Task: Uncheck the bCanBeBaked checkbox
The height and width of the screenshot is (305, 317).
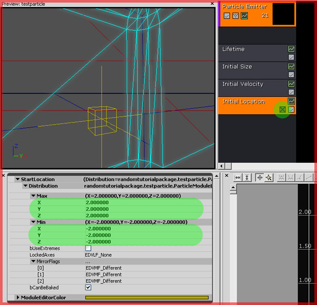Action: click(88, 287)
